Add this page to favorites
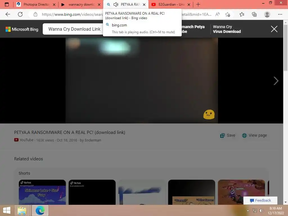 tap(228, 14)
